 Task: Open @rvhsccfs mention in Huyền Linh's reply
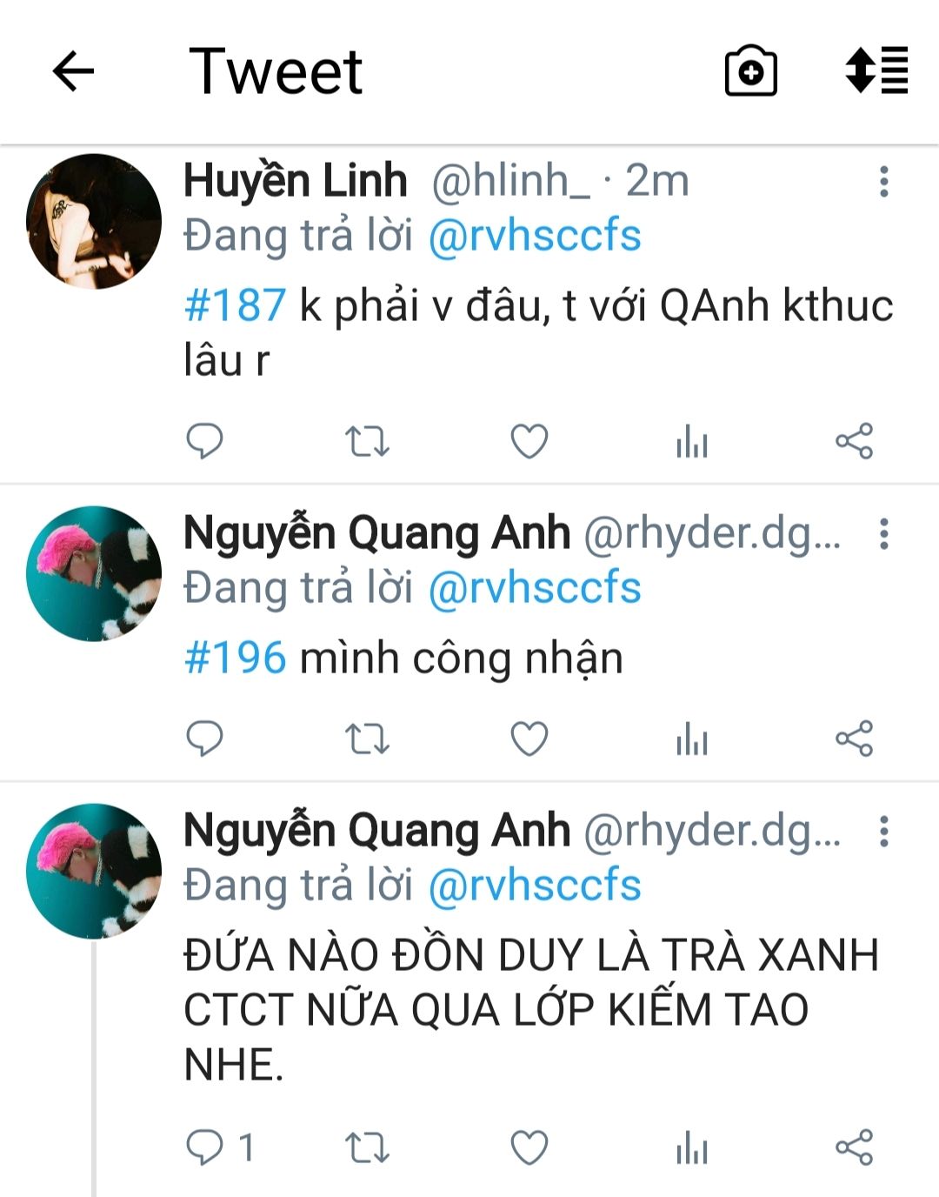pyautogui.click(x=535, y=236)
